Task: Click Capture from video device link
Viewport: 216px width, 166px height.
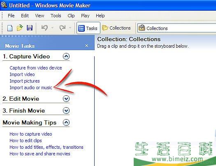Action: point(36,68)
